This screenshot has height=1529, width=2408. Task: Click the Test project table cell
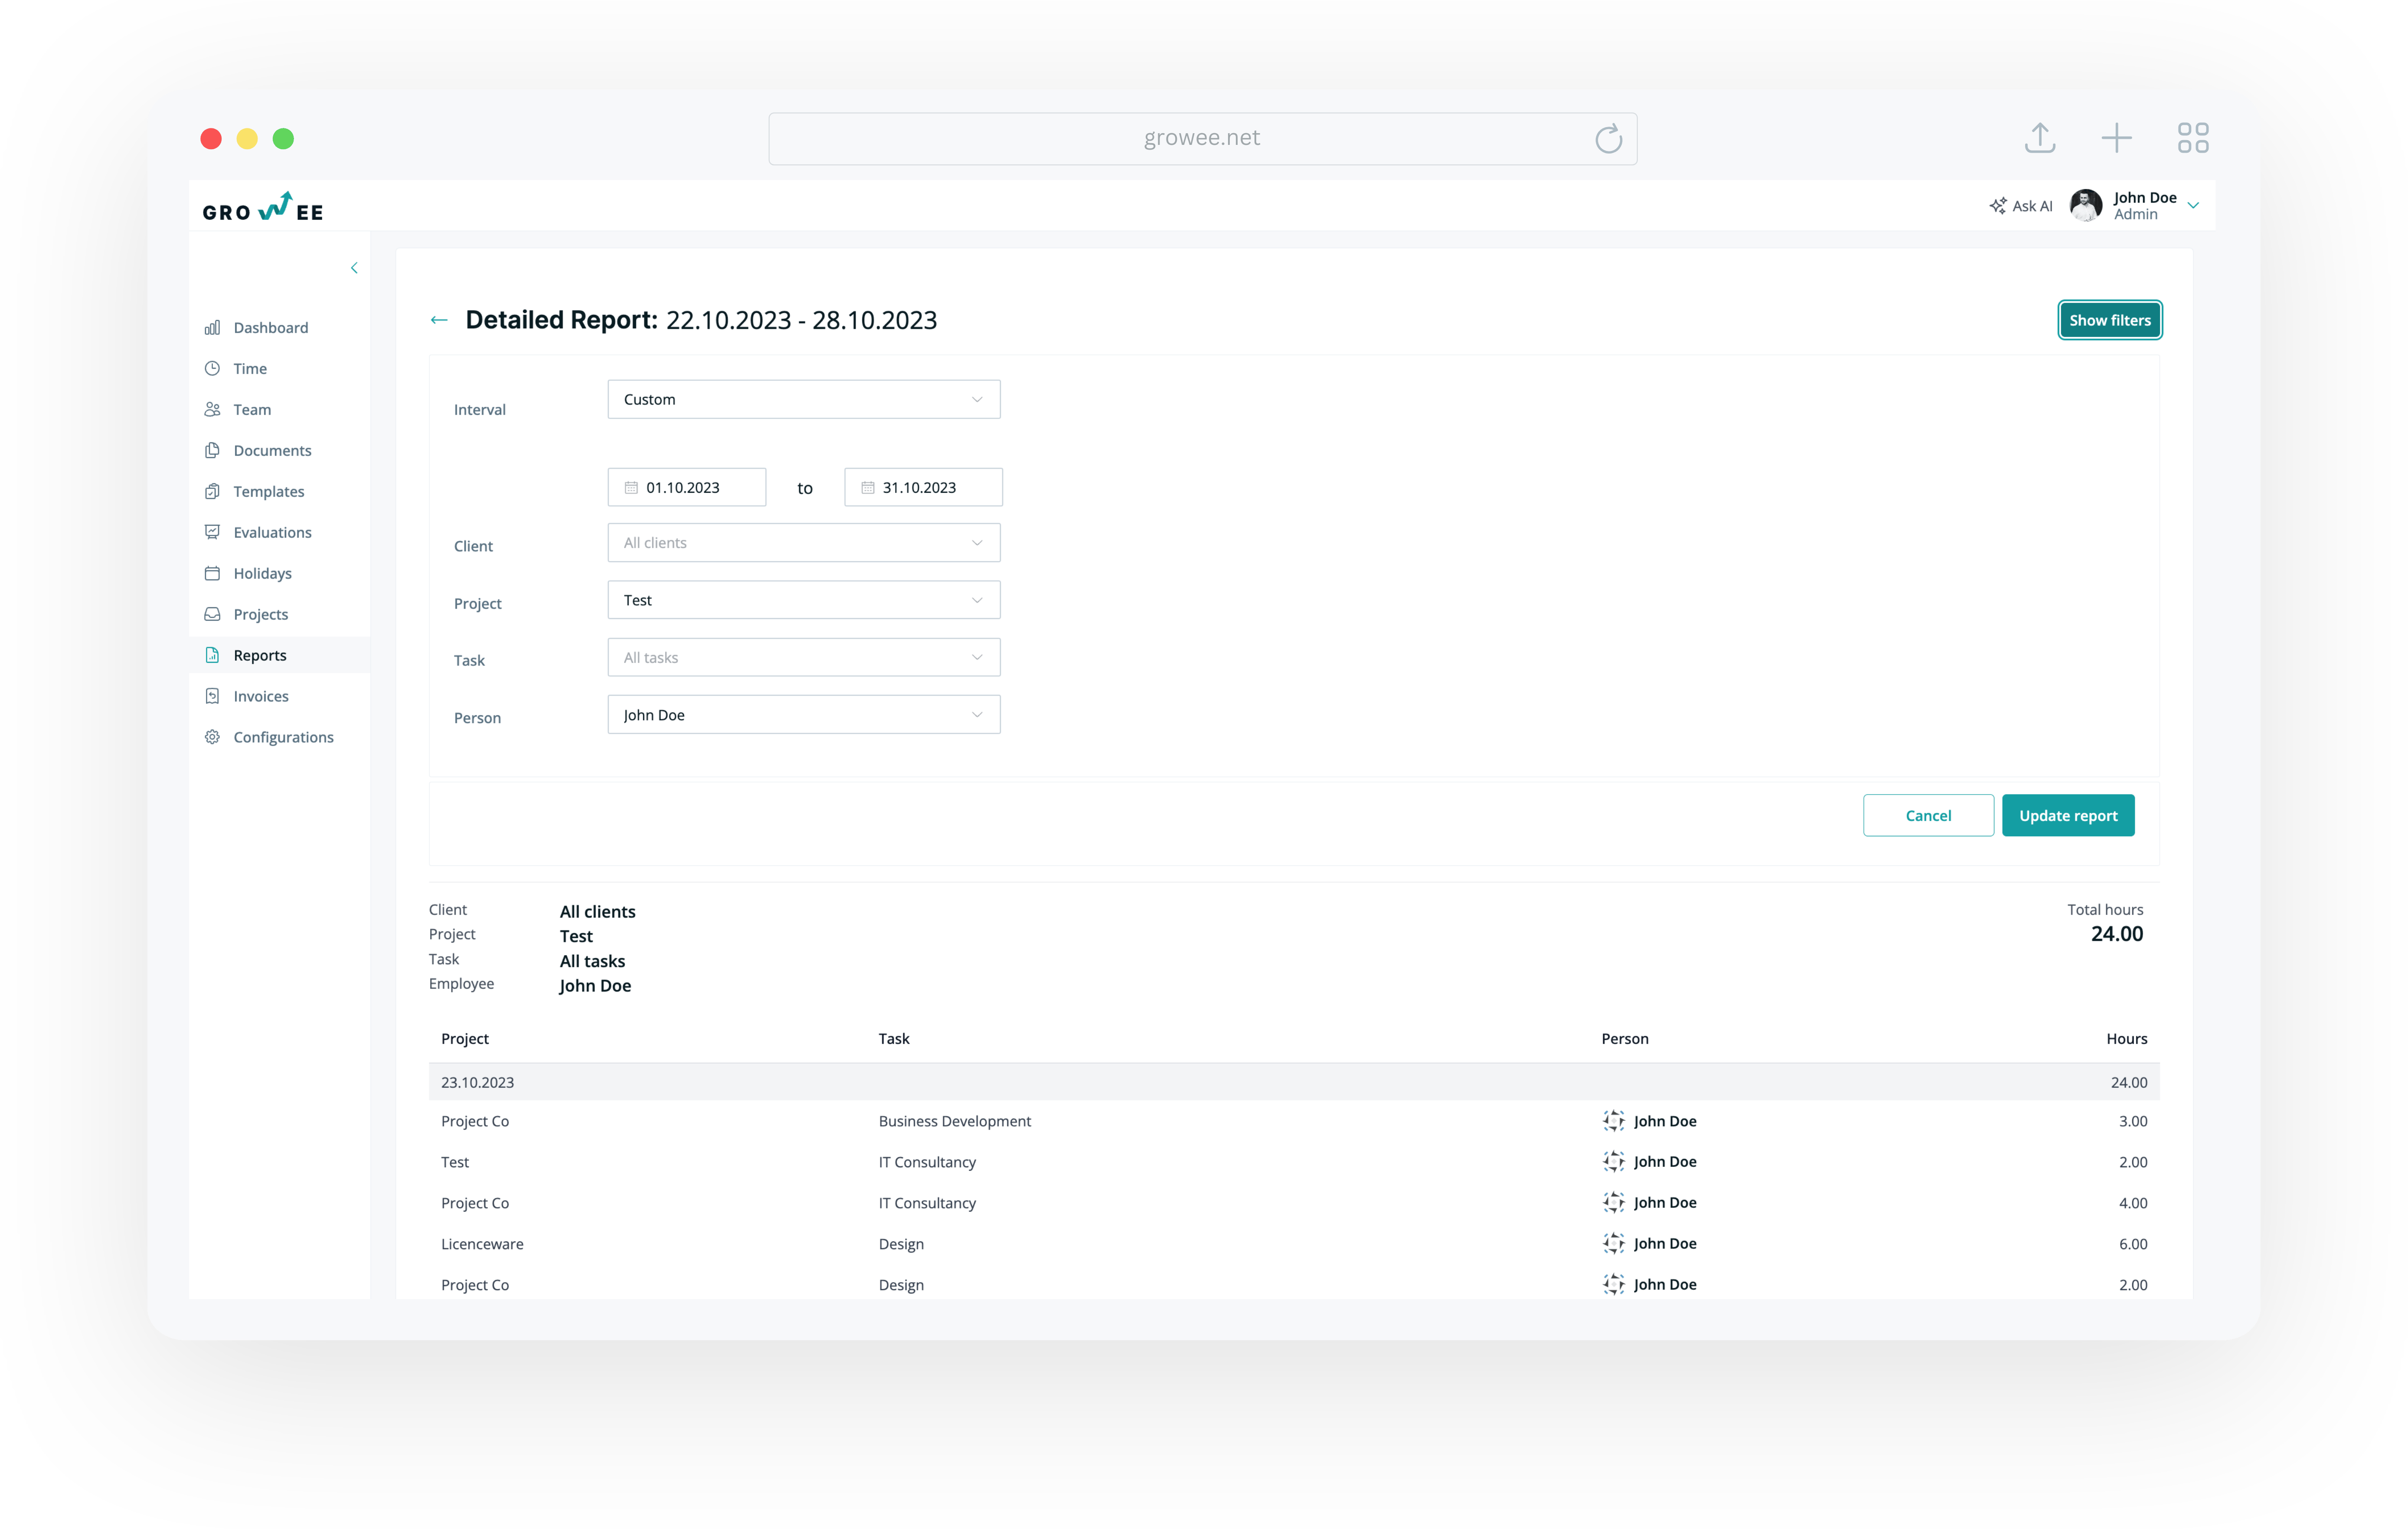(x=455, y=1163)
